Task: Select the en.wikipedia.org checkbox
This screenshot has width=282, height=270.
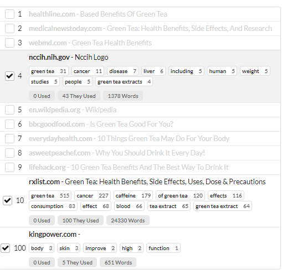Action: pyautogui.click(x=9, y=110)
